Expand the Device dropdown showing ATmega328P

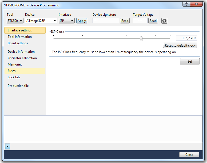(41, 21)
